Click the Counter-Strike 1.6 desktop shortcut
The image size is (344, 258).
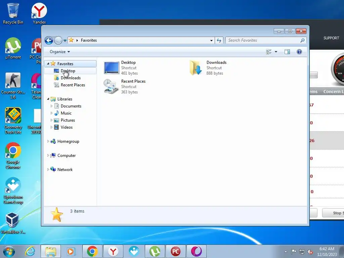coord(13,86)
